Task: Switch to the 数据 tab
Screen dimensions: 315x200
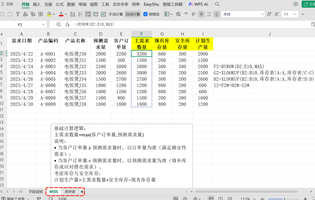Action: click(71, 4)
